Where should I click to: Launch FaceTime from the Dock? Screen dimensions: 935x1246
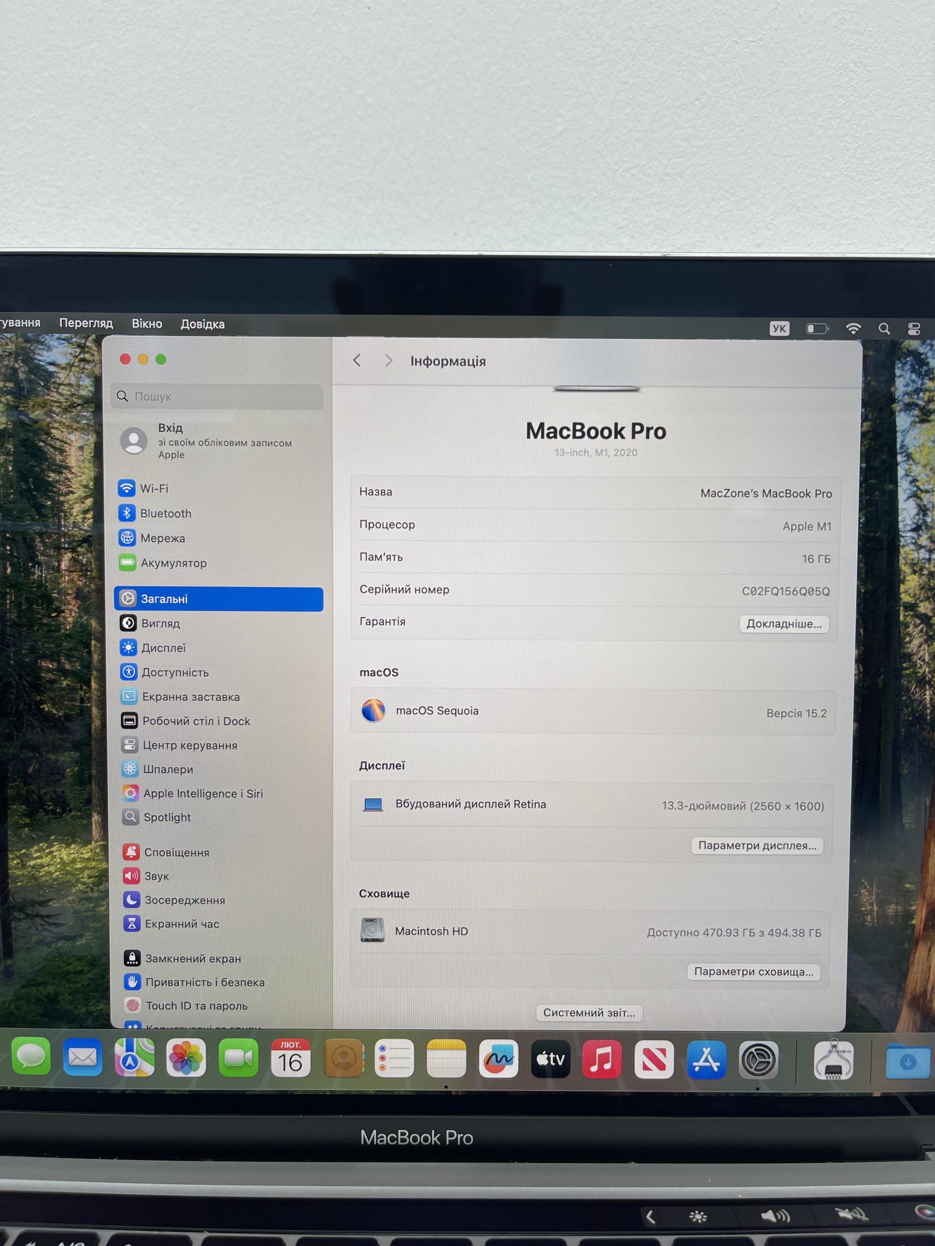tap(238, 1059)
